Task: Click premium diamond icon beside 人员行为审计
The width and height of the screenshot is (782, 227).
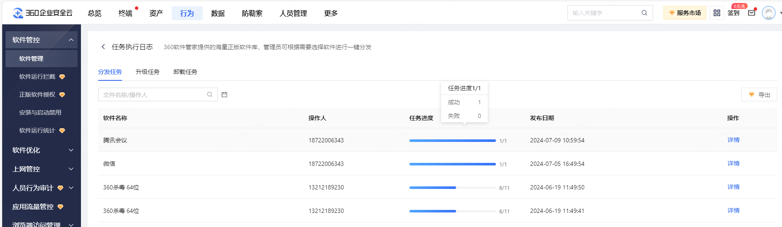Action: pyautogui.click(x=60, y=188)
